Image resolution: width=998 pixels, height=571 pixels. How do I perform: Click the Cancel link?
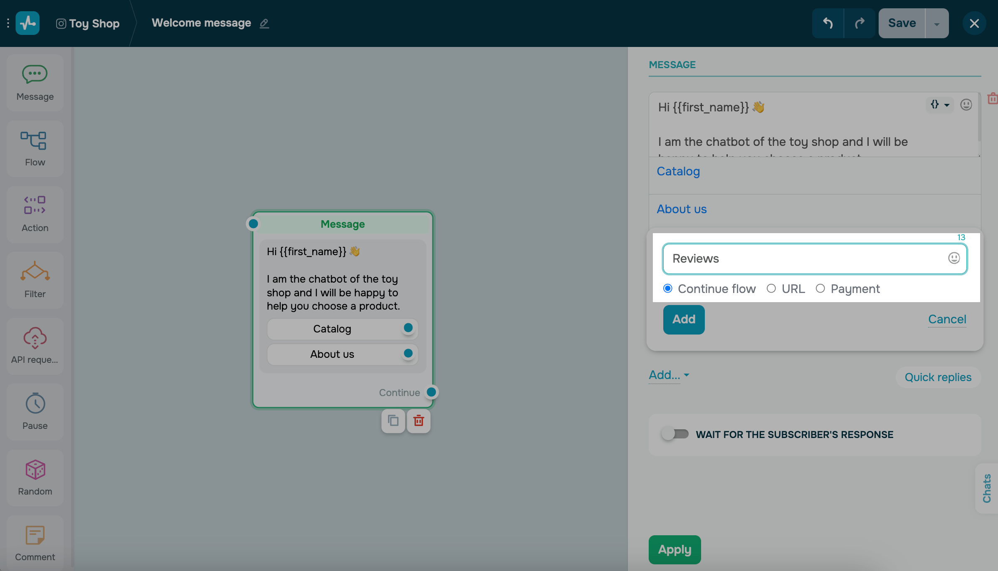coord(947,319)
